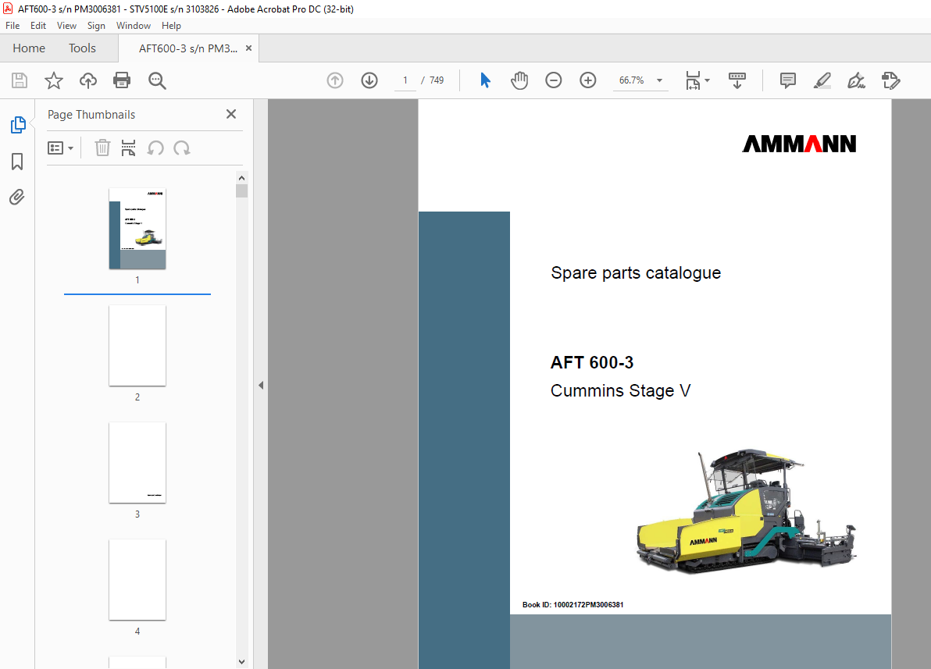Click the Stamp tool icon
931x669 pixels.
point(890,80)
